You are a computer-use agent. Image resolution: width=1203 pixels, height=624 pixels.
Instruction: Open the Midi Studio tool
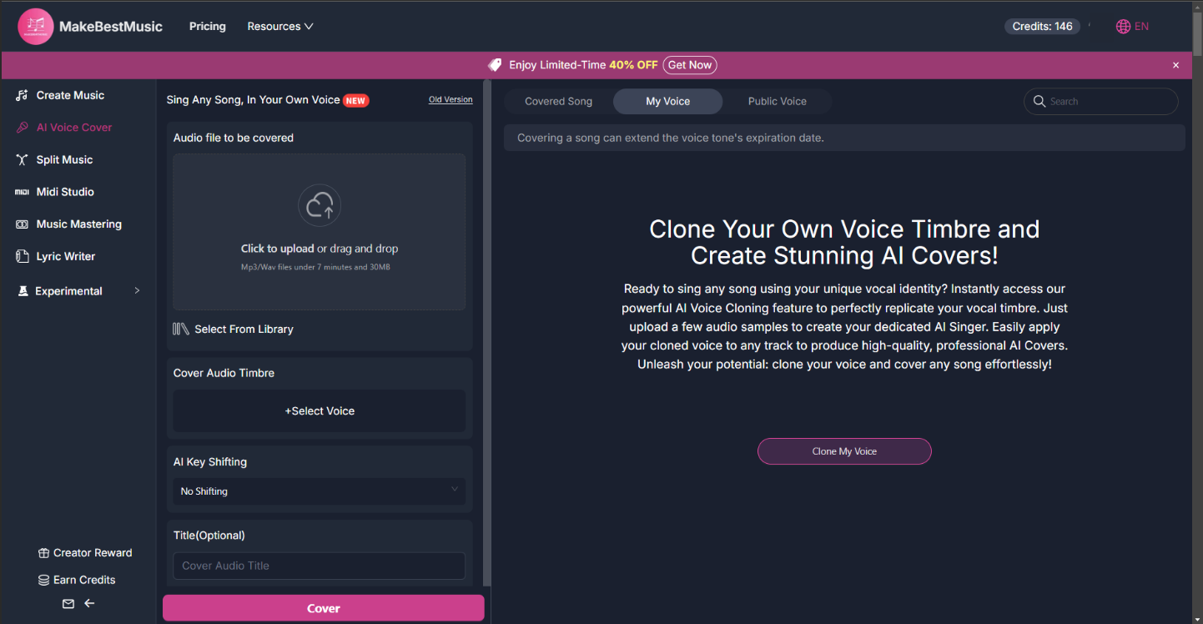coord(65,192)
